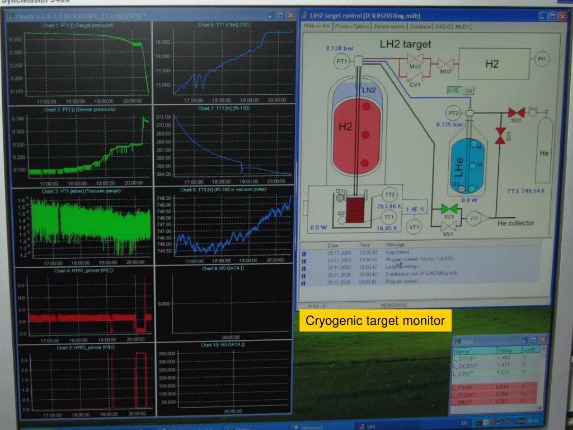Click Chart 6 TT1 Ohm plot
573x430 pixels.
[x=233, y=63]
